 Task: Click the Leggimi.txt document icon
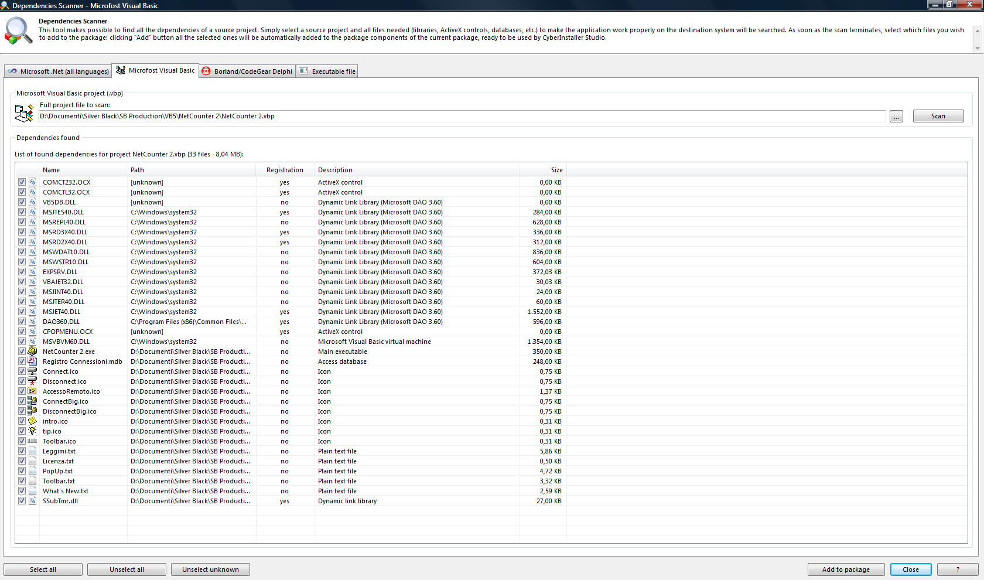[32, 451]
